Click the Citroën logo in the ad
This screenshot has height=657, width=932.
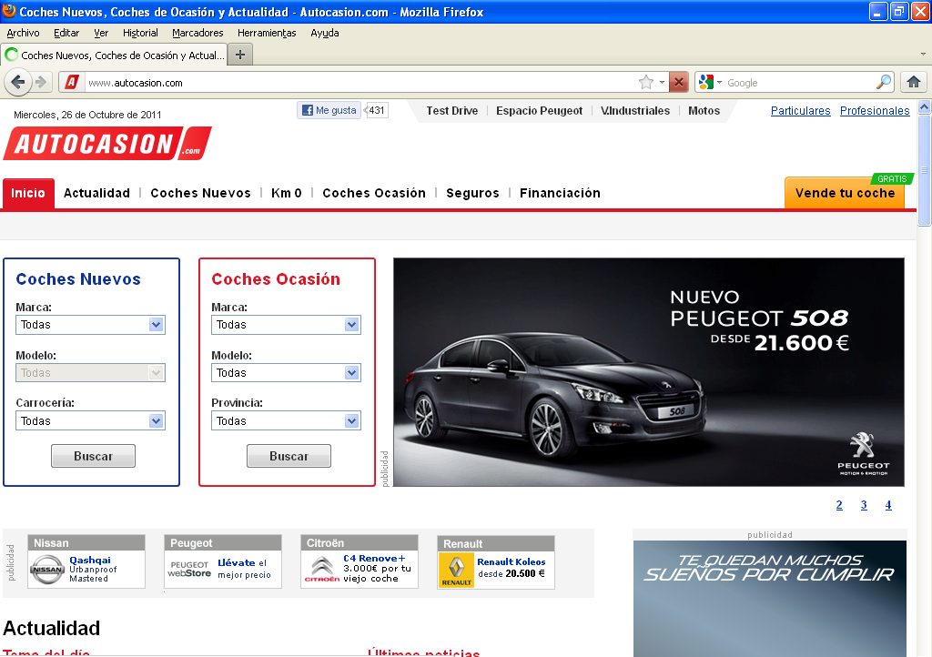[322, 569]
